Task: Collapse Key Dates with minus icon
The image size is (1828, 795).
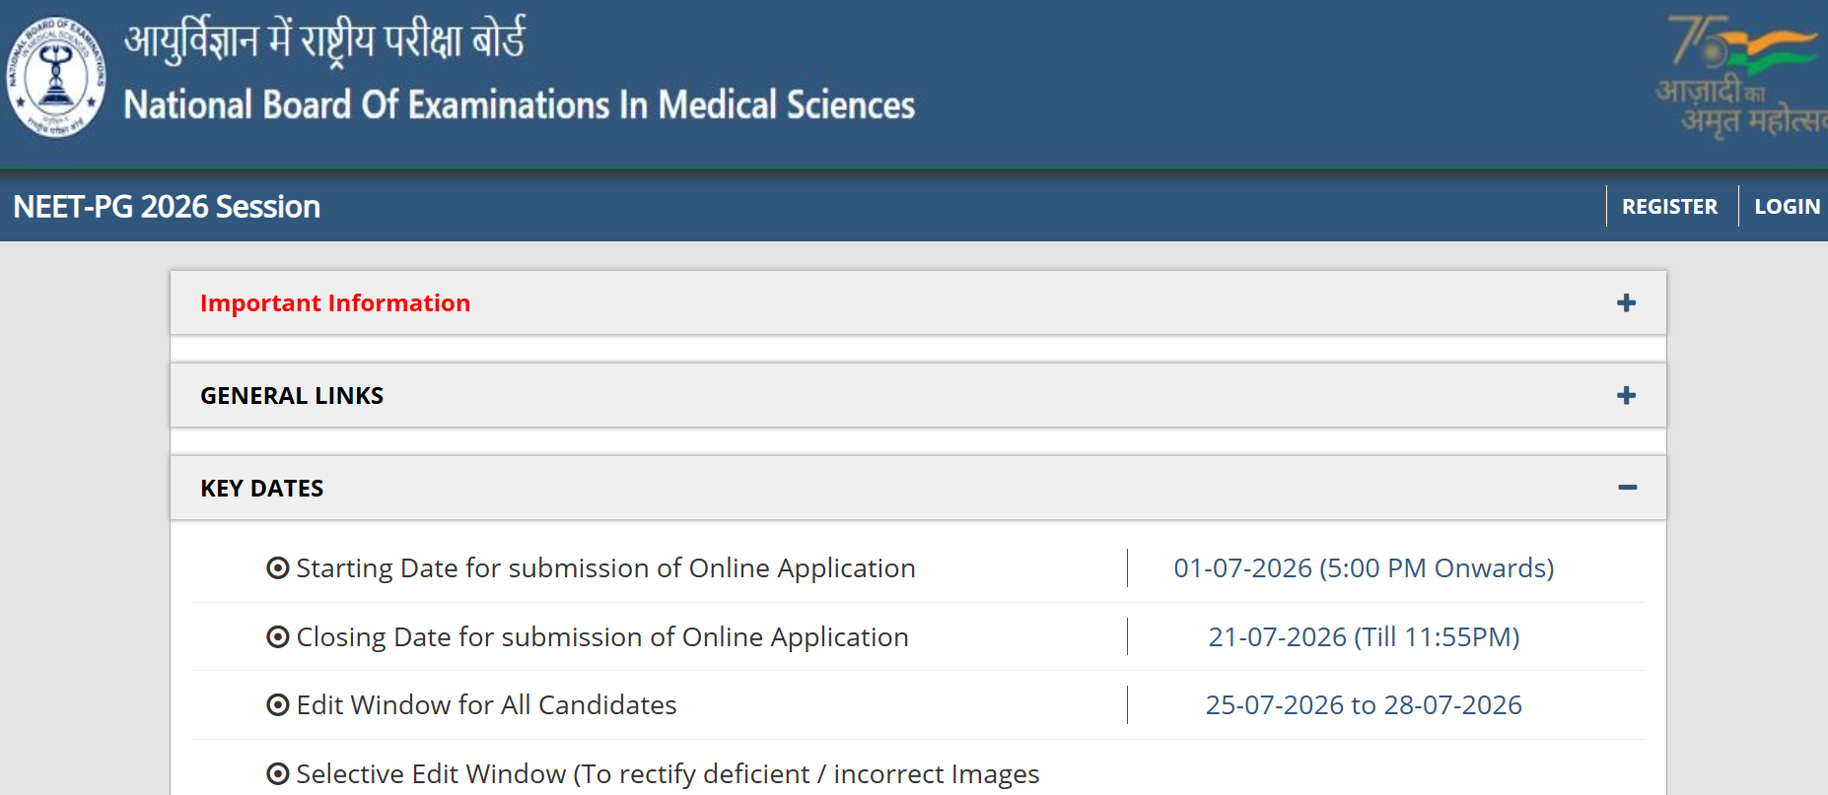Action: coord(1627,488)
